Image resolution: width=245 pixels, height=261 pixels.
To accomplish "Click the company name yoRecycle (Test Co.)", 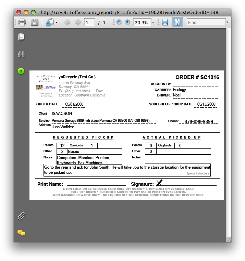I will tap(77, 77).
